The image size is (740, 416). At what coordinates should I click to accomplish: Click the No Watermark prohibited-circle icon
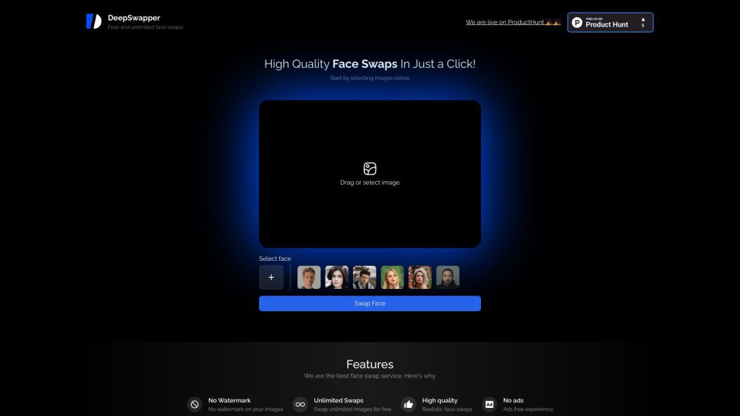pyautogui.click(x=195, y=404)
